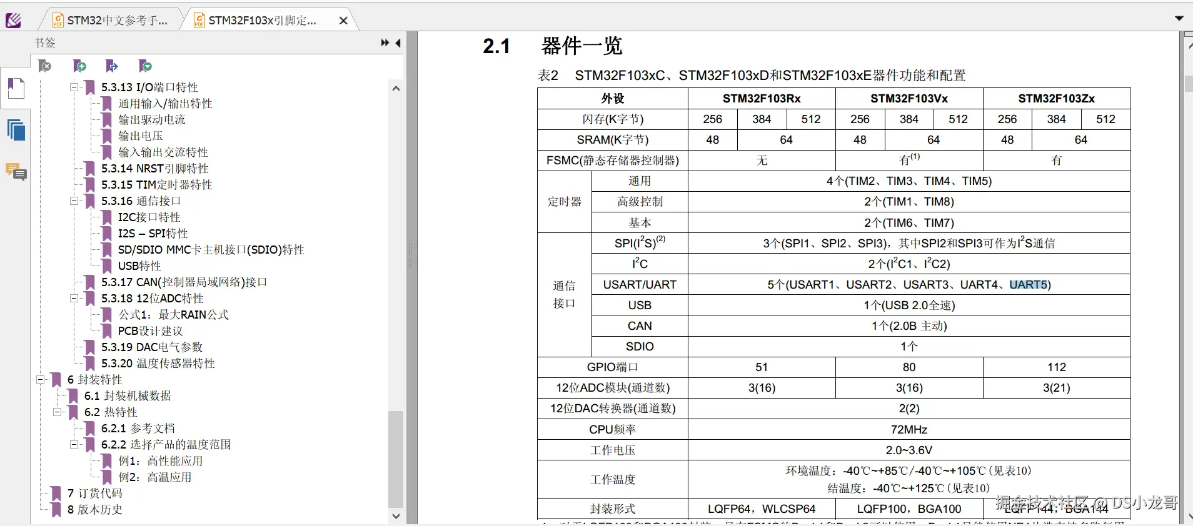The image size is (1193, 526).
Task: Click the 3(21) ADC channel cell
Action: (x=1057, y=388)
